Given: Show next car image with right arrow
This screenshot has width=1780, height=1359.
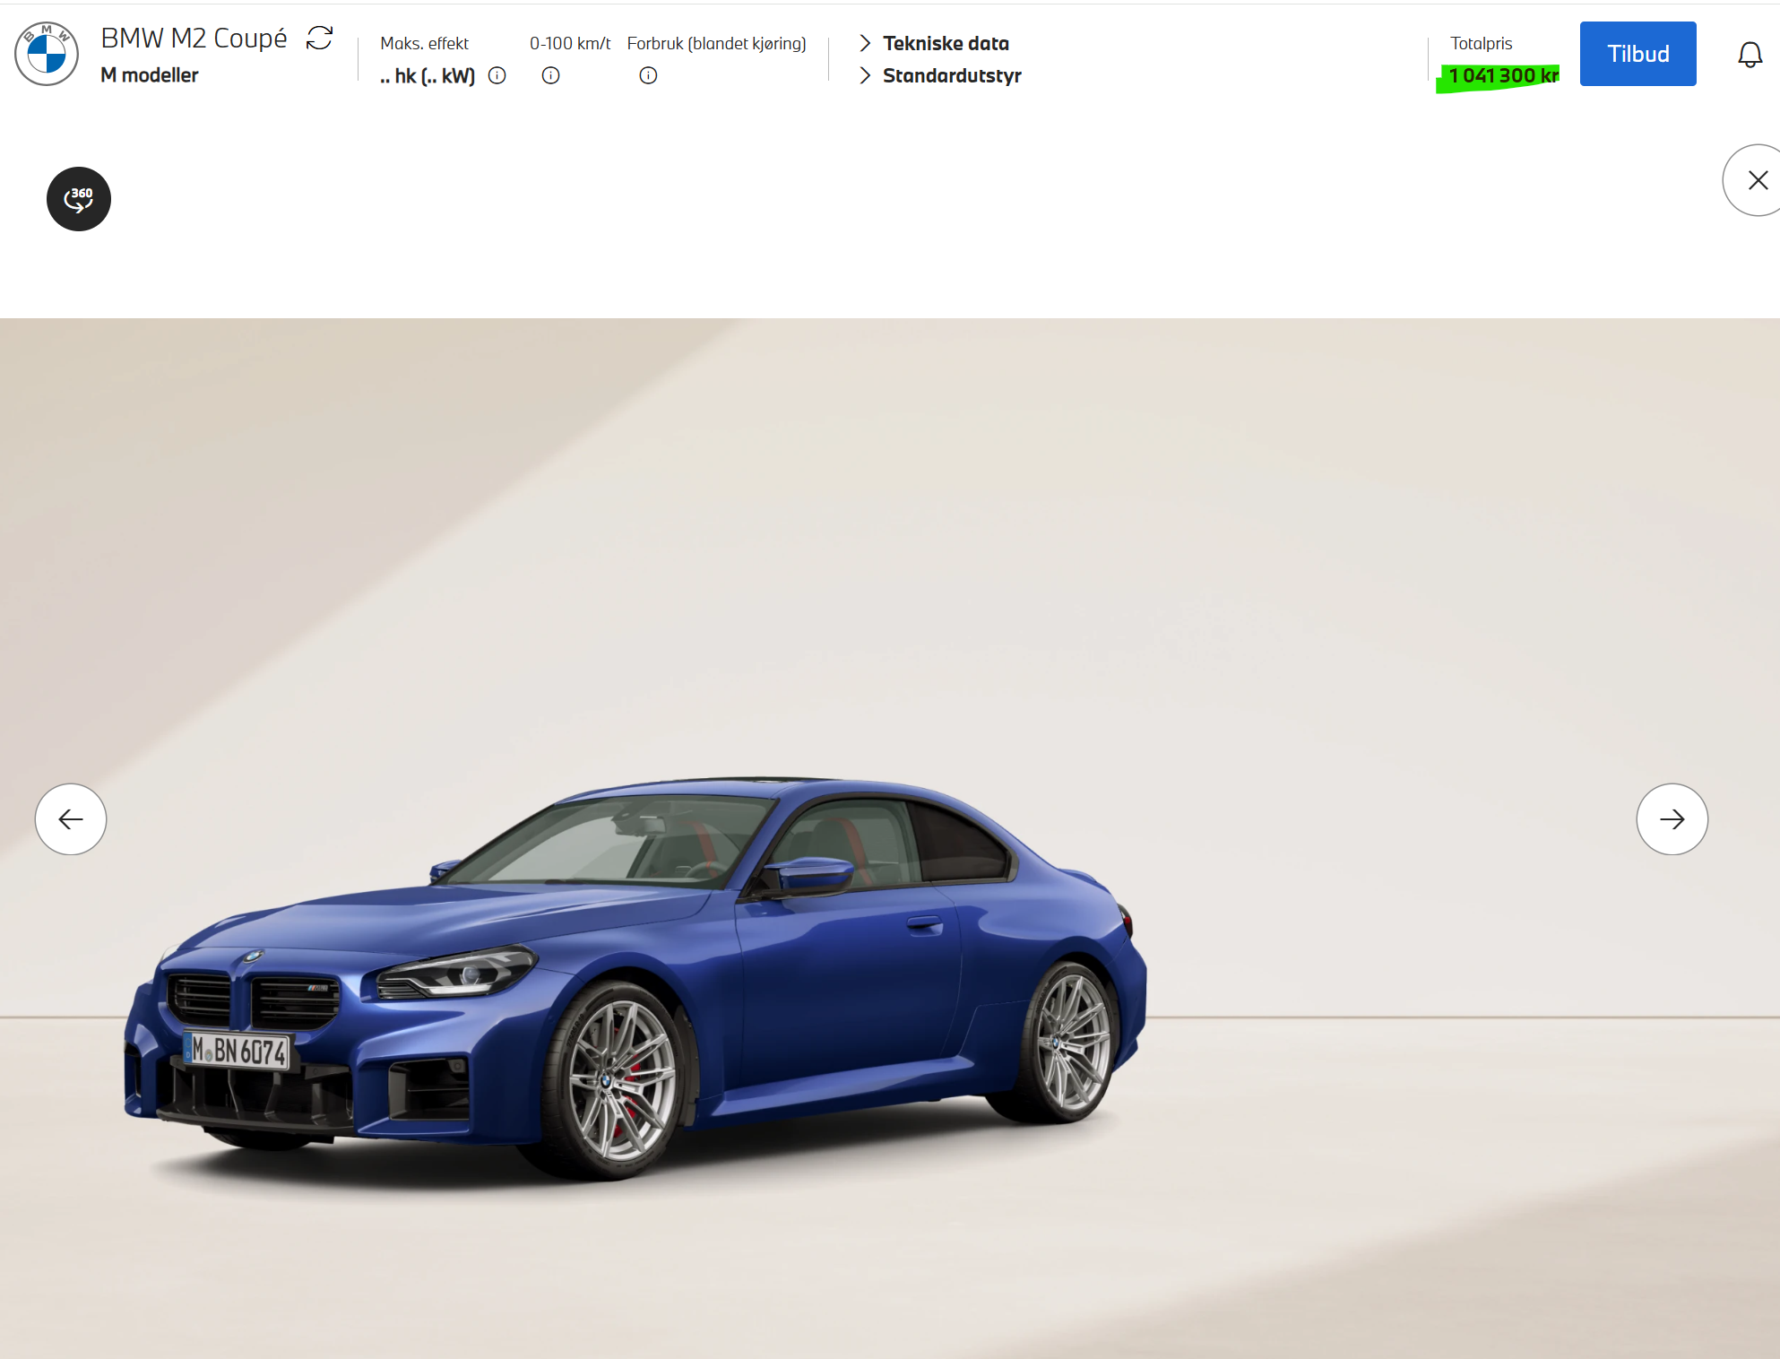Looking at the screenshot, I should 1672,819.
